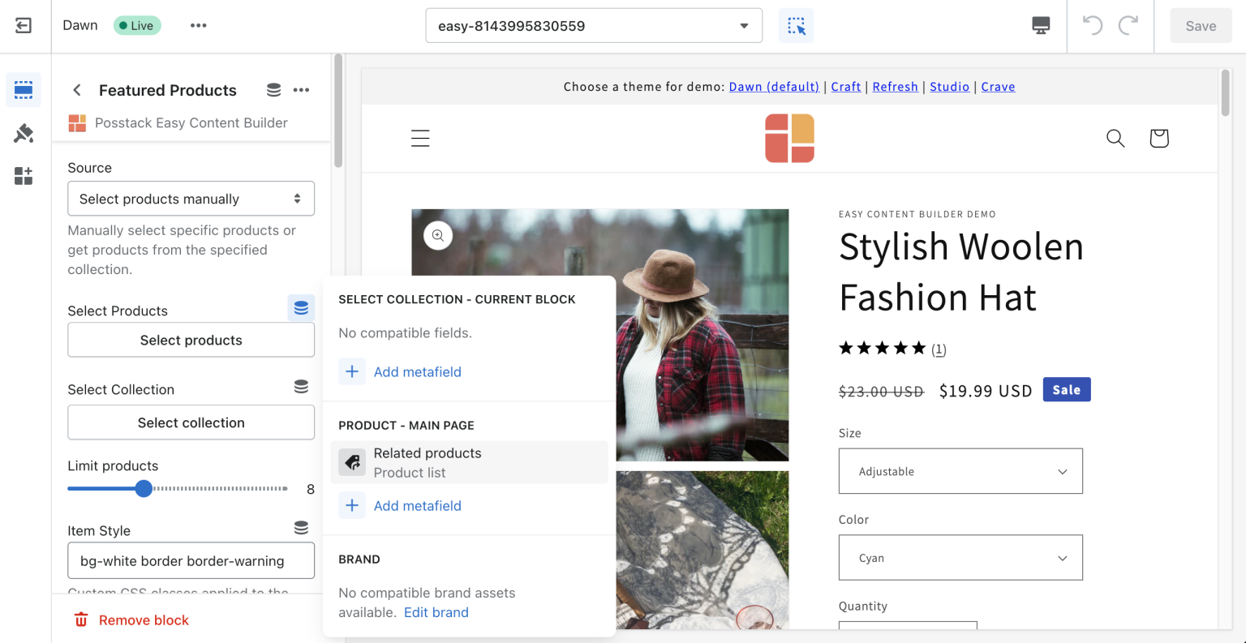Click the desktop viewport icon
Viewport: 1246px width, 643px height.
1041,26
